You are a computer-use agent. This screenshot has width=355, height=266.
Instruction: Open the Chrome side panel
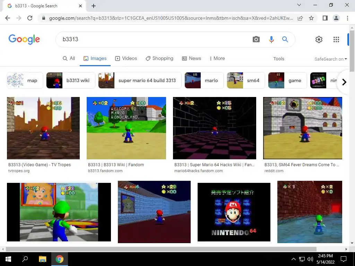tap(325, 18)
